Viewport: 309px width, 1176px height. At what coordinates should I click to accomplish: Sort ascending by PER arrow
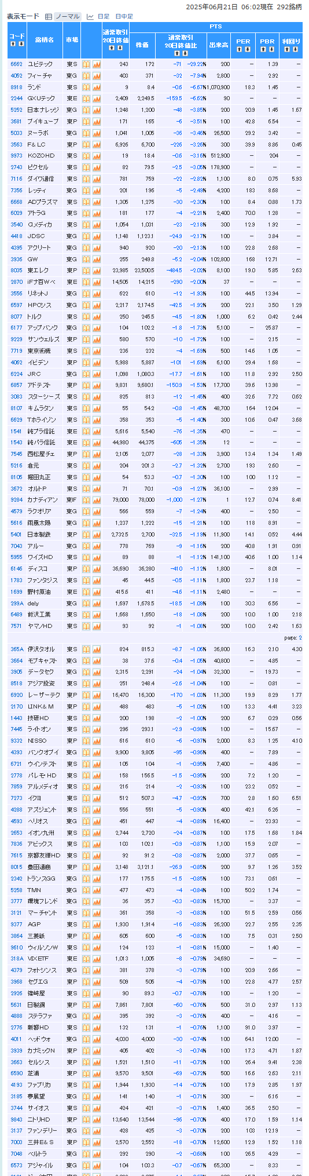[x=240, y=49]
